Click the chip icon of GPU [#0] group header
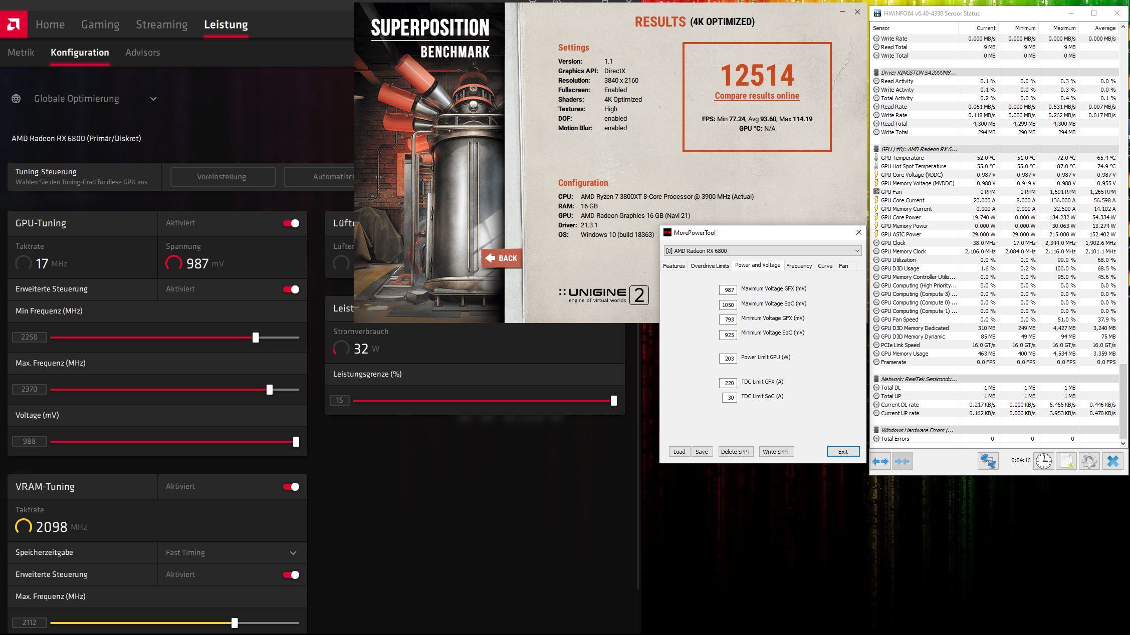Screen dimensions: 1130x635 876,149
